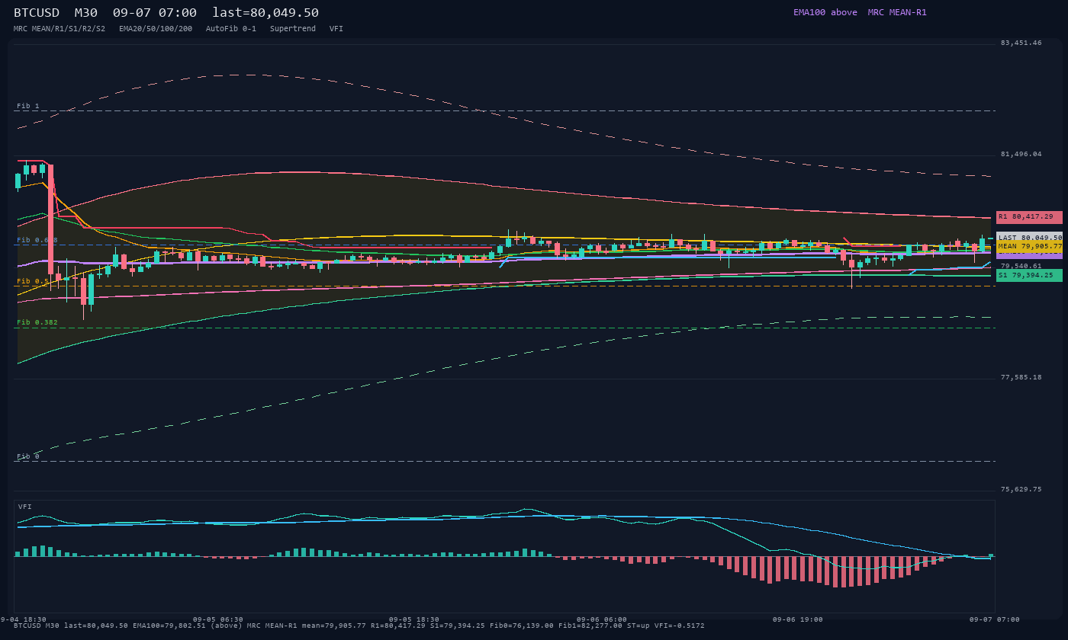Select EMA100=79,802.51 in the bottom status line
The height and width of the screenshot is (640, 1068).
tap(169, 626)
